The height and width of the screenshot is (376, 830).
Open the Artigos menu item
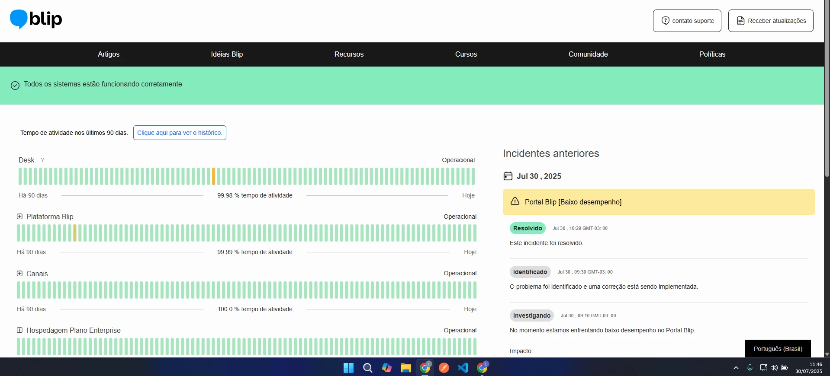pyautogui.click(x=109, y=54)
